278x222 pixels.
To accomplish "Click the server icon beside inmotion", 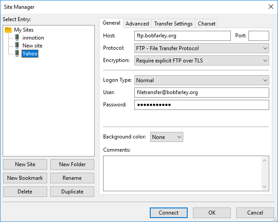I will point(17,38).
